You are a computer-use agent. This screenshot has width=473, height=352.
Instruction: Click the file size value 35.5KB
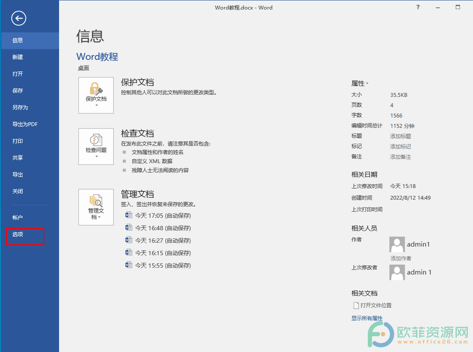399,95
